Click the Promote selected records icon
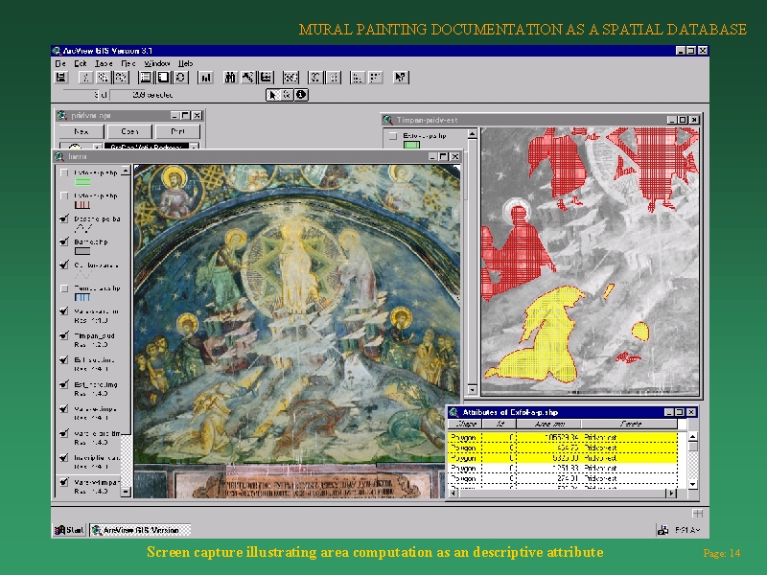Viewport: 767px width, 575px height. [x=266, y=78]
